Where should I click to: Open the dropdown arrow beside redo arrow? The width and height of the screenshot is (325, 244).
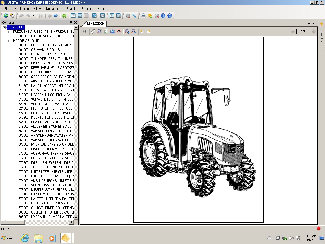(x=33, y=16)
